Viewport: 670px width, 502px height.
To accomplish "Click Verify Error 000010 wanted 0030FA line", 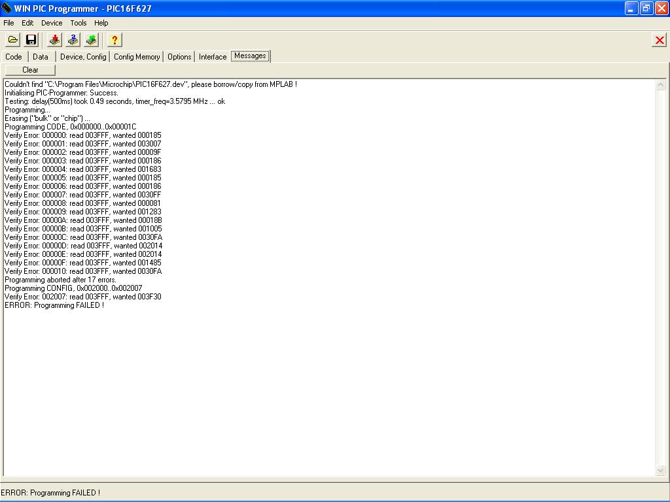I will coord(83,271).
